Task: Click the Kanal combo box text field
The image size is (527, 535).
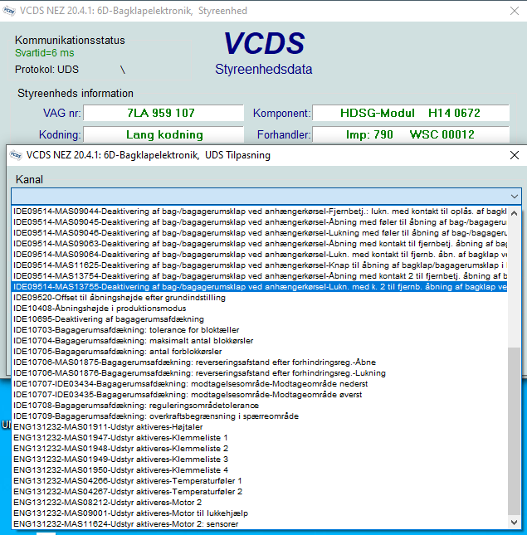Action: [x=257, y=196]
